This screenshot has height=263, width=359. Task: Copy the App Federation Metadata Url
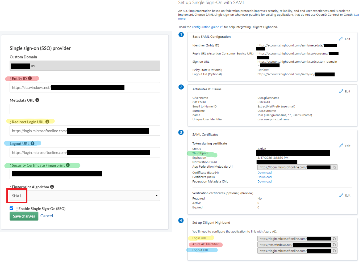click(334, 167)
